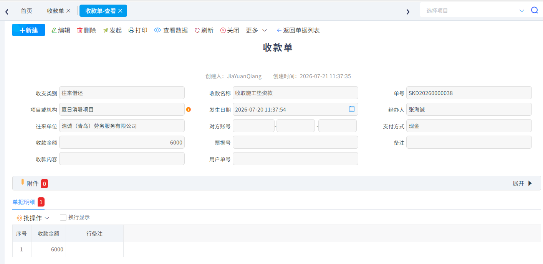Click the 收款金额 column header in table

pos(48,233)
